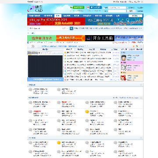Image resolution: width=158 pixels, height=158 pixels.
Task: Focus the forum search text box
Action: pos(45,29)
